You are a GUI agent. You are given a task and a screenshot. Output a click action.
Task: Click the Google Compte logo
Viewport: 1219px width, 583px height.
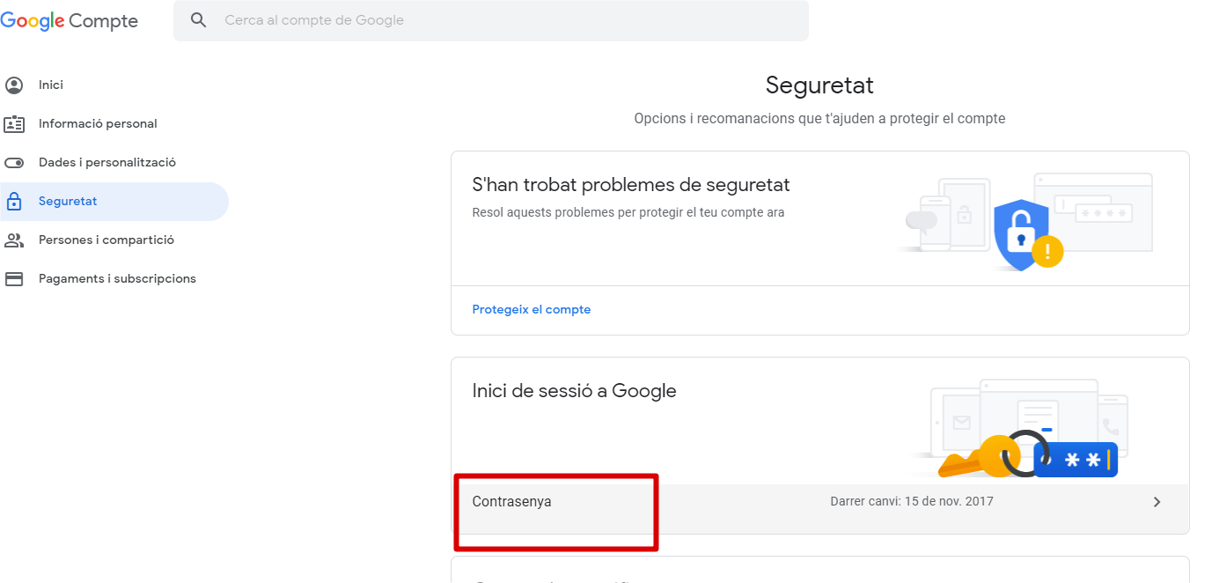[x=70, y=21]
